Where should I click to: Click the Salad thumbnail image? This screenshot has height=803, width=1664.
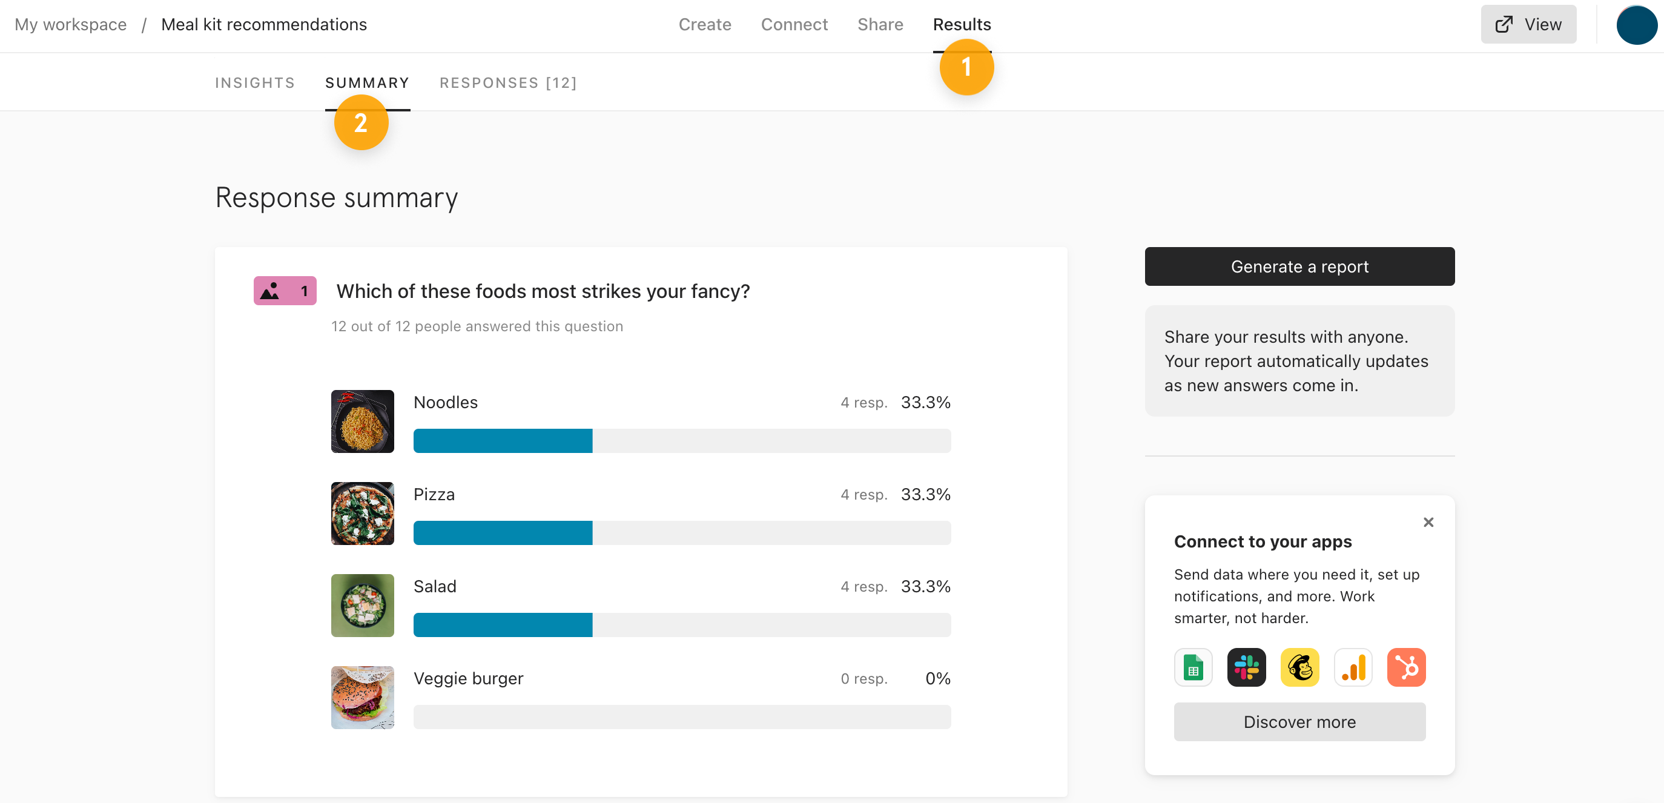click(362, 606)
